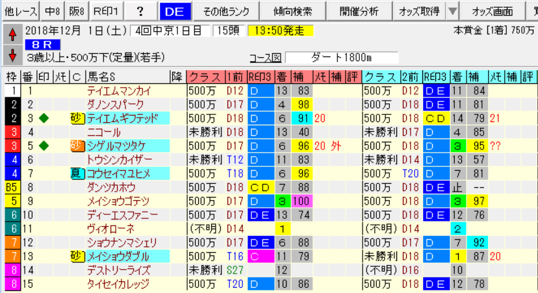Click the 13:50発走 start time label
Image resolution: width=538 pixels, height=293 pixels.
(x=280, y=31)
